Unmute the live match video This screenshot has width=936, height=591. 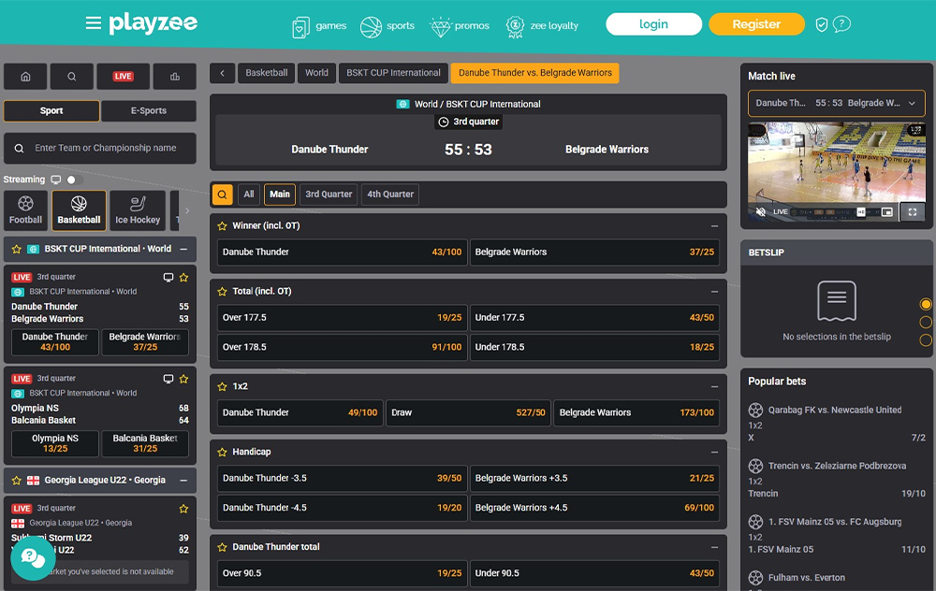tap(760, 212)
